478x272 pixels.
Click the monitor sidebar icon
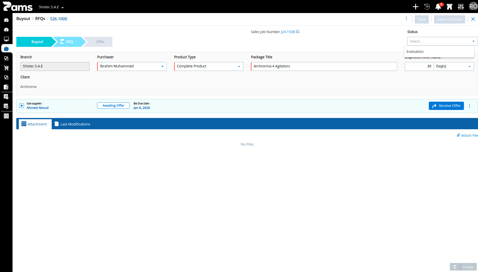coord(6,39)
